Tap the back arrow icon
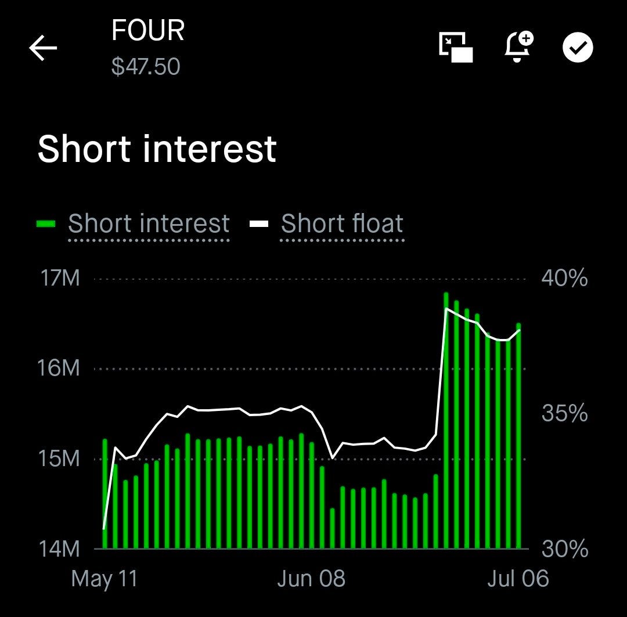Image resolution: width=627 pixels, height=617 pixels. [43, 48]
